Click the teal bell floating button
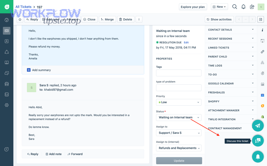Screen dimensions: 267x166 click(x=258, y=157)
